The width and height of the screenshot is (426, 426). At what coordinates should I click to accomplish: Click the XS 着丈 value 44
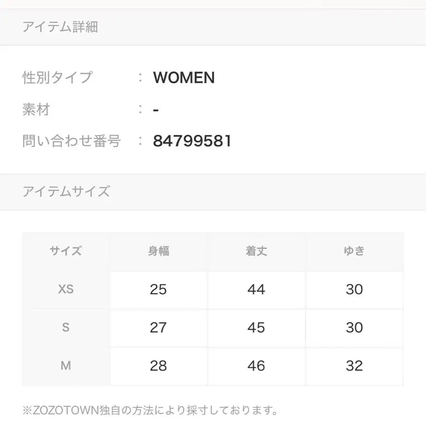coord(256,289)
